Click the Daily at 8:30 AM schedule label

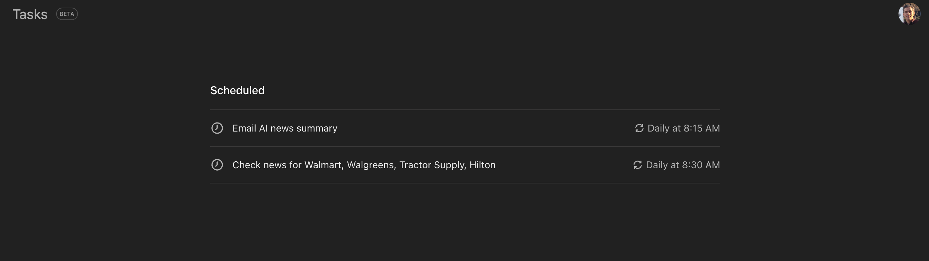[682, 165]
